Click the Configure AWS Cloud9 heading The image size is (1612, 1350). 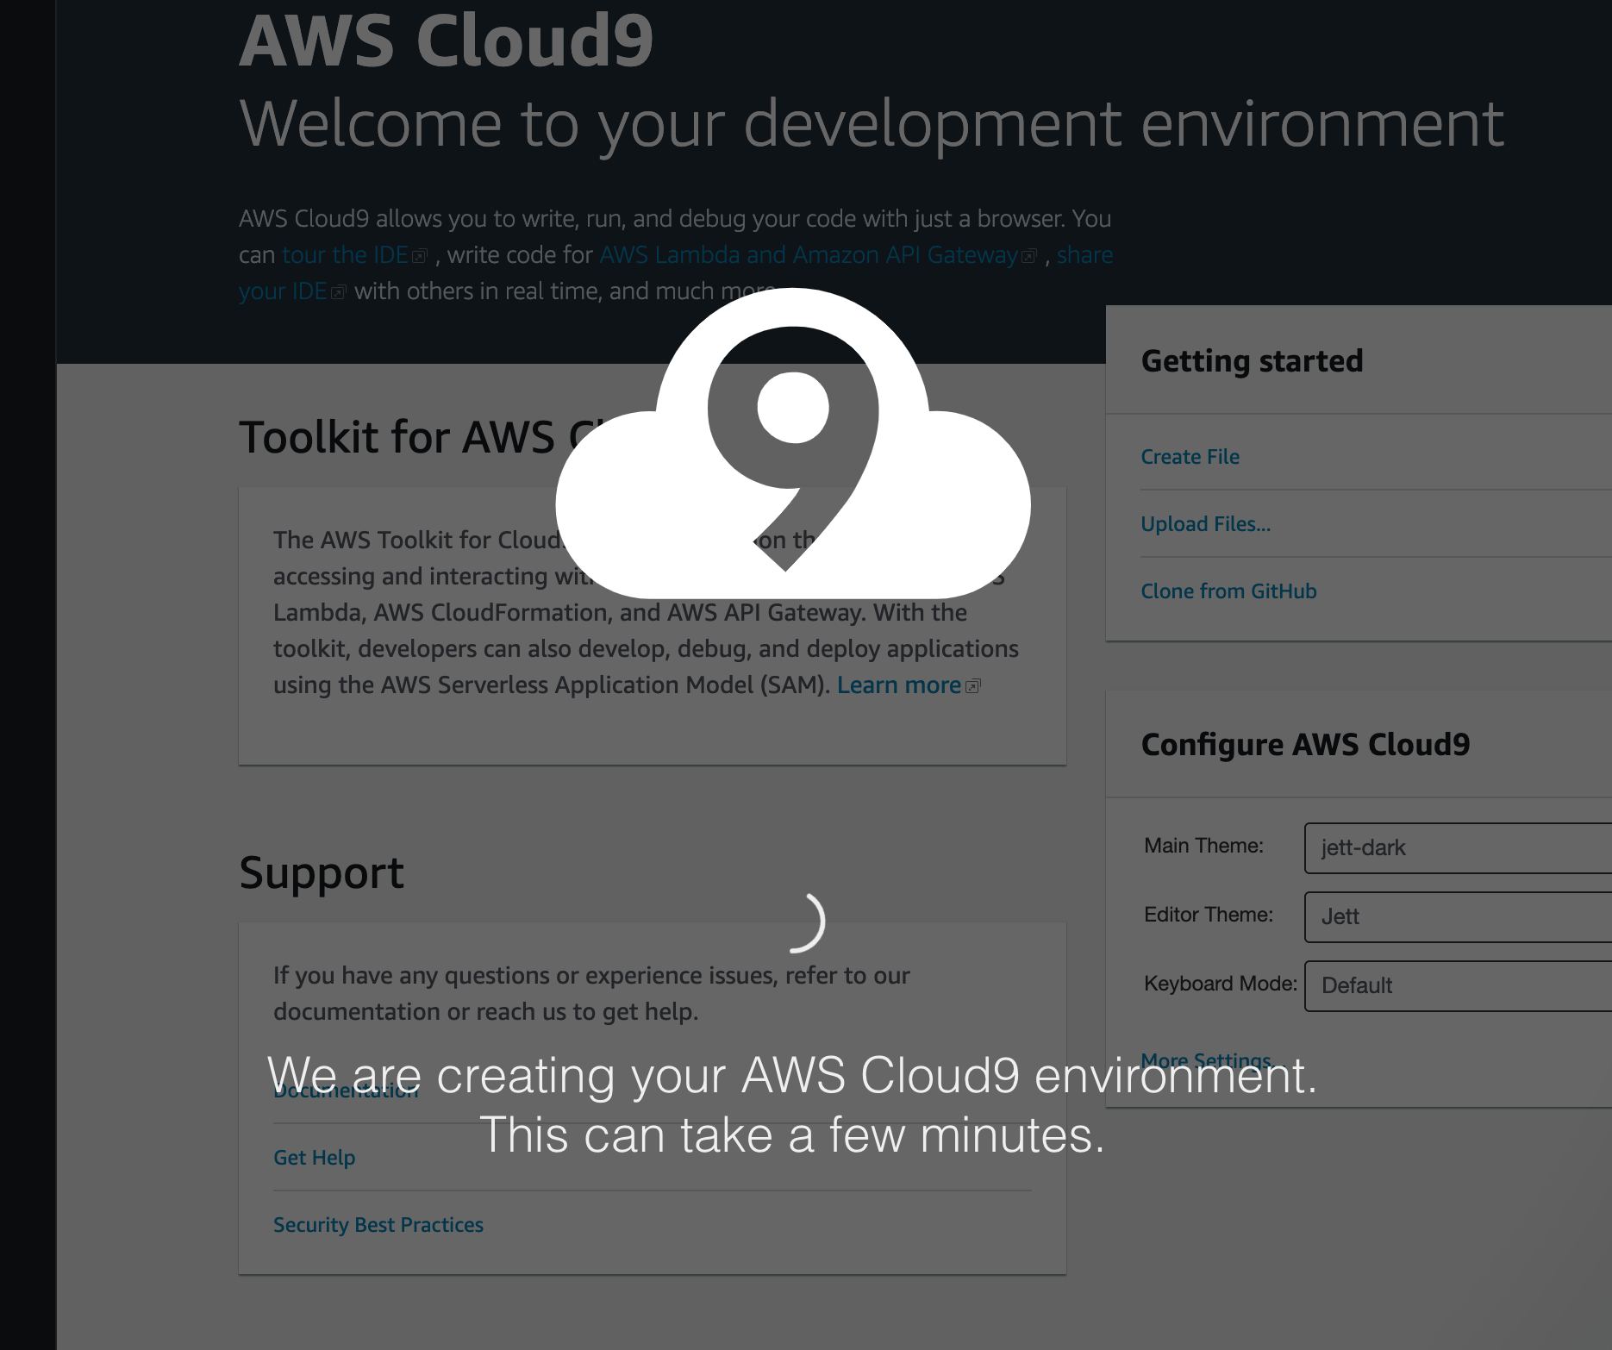[x=1305, y=745]
